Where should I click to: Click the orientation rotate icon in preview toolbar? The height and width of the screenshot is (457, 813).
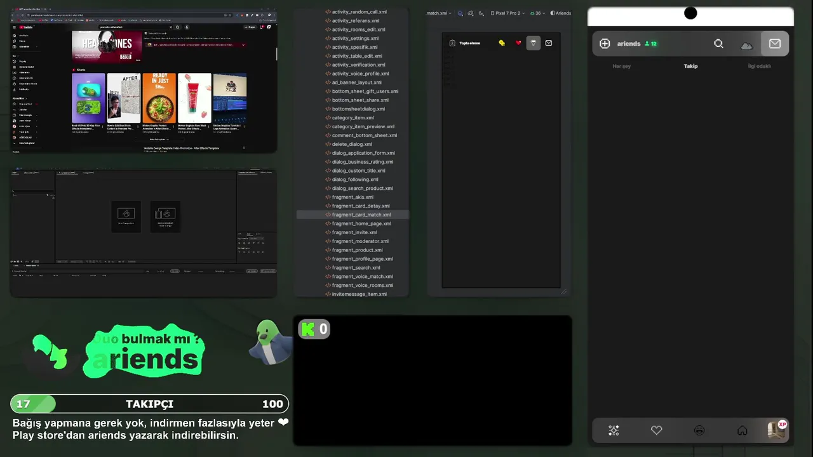pyautogui.click(x=471, y=13)
